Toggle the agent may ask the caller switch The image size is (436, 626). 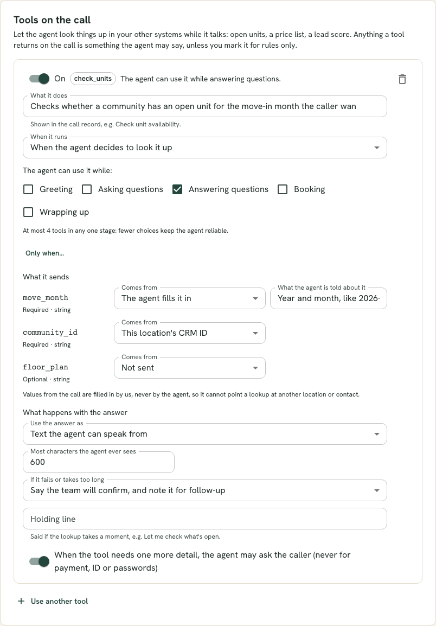(39, 561)
